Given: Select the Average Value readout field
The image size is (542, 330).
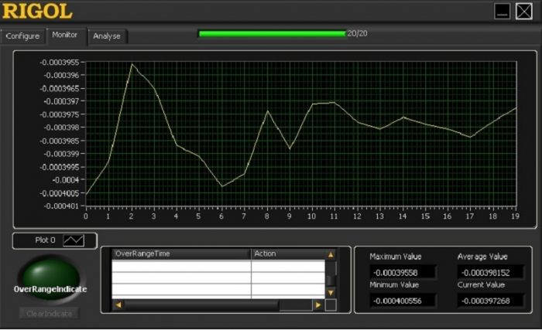Looking at the screenshot, I should (485, 273).
